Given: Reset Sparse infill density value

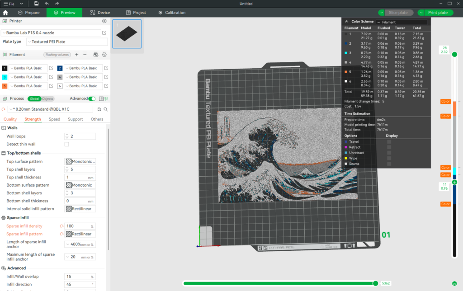Looking at the screenshot, I should [x=61, y=226].
